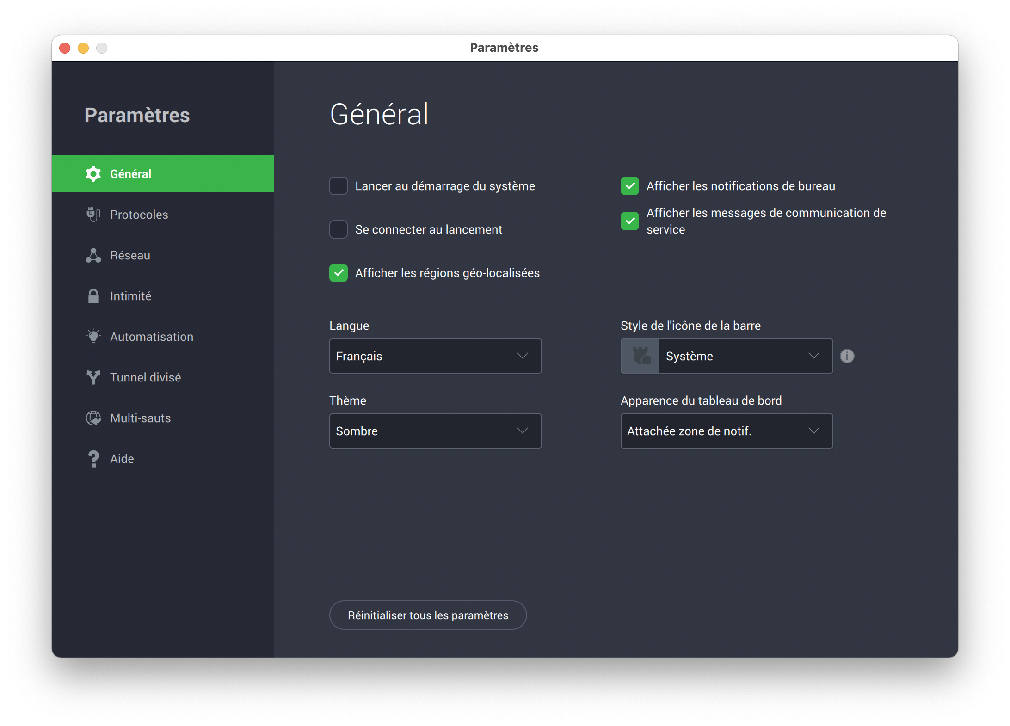Open the Apparence du tableau de bord dropdown
The height and width of the screenshot is (726, 1010).
pyautogui.click(x=727, y=431)
